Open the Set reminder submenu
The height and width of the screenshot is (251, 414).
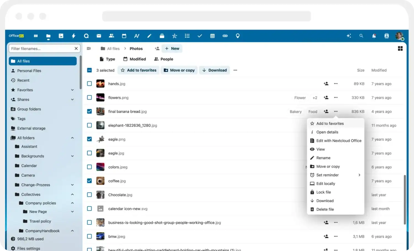336,175
